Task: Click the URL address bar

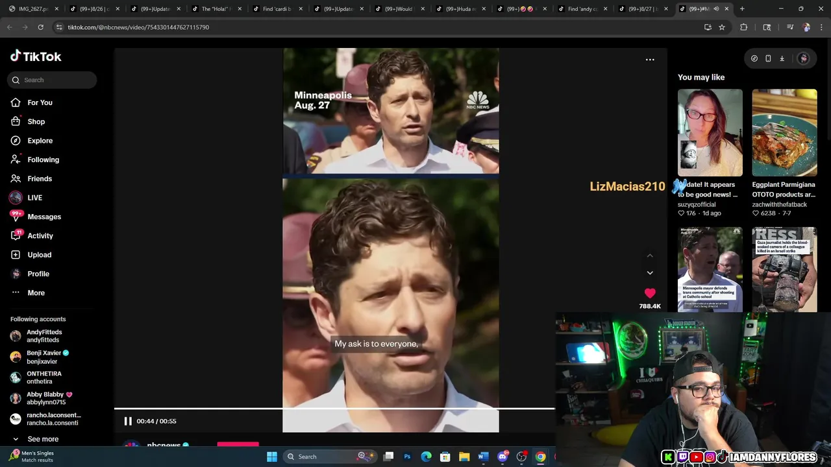Action: pos(377,27)
